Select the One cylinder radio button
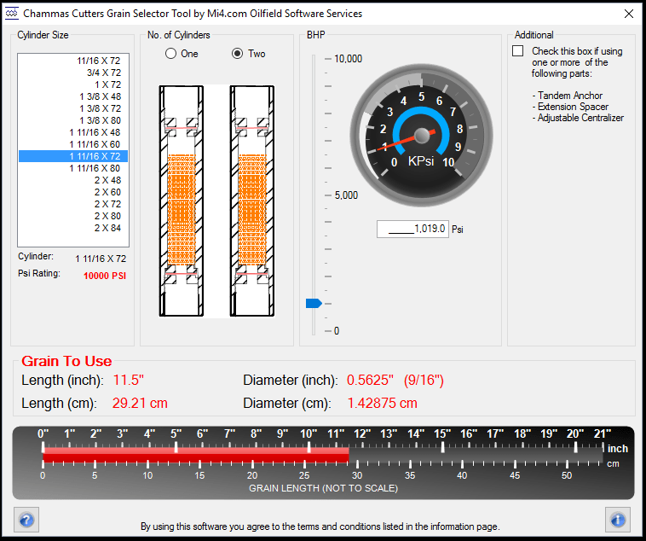Viewport: 646px width, 541px height. point(182,54)
